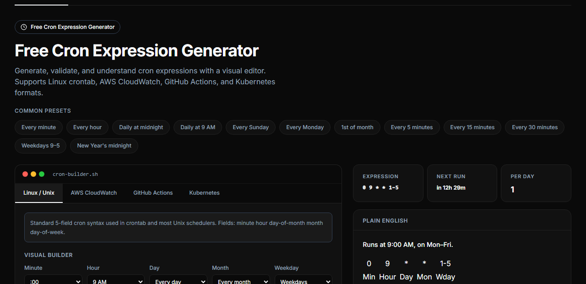Click the clock icon in the header badge
This screenshot has width=586, height=284.
click(24, 27)
